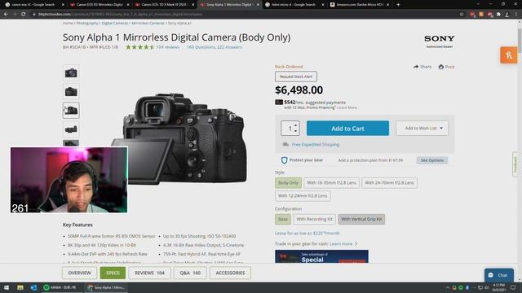Open the Windows Start menu

pyautogui.click(x=7, y=287)
